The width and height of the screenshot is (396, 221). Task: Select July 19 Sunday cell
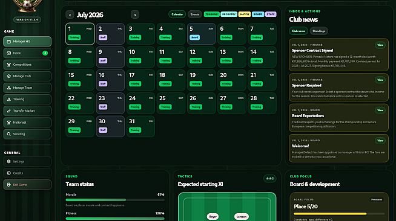[201, 80]
